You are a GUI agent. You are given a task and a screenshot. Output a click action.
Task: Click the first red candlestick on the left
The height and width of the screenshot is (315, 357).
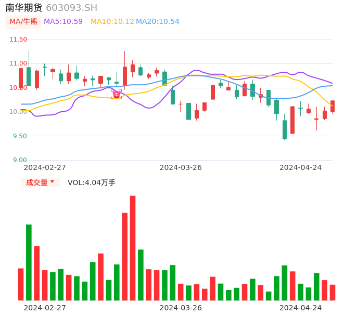pos(21,78)
